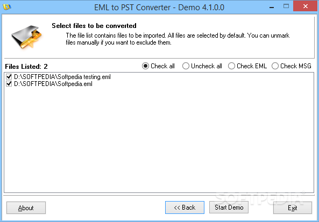Select the D:\SOFTPEDIA\Softpedia testing.eml row text
The height and width of the screenshot is (222, 319).
[x=62, y=77]
